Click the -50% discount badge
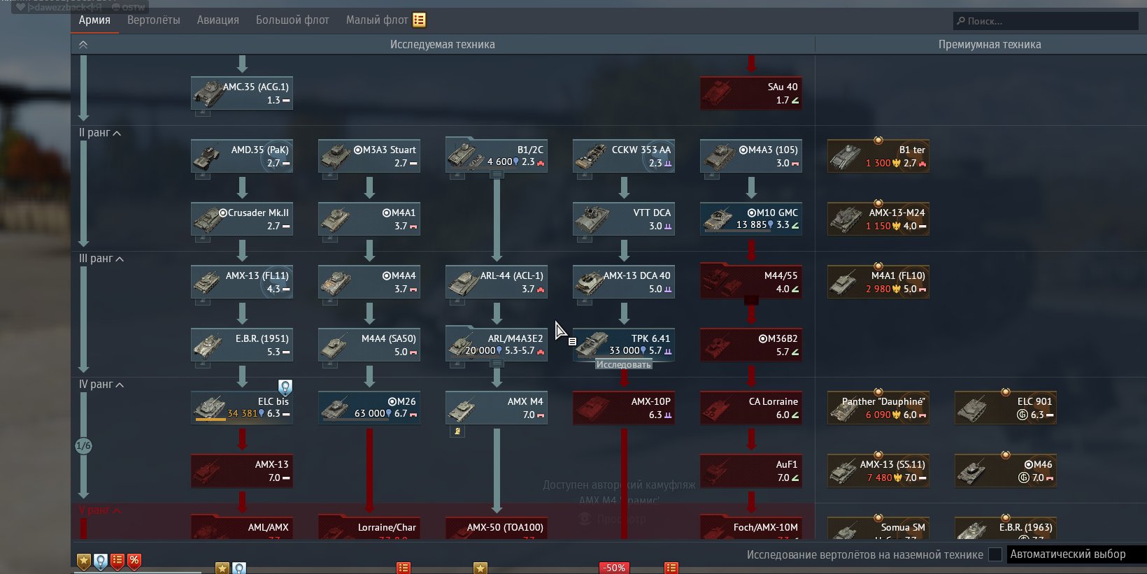This screenshot has height=574, width=1147. (x=613, y=568)
